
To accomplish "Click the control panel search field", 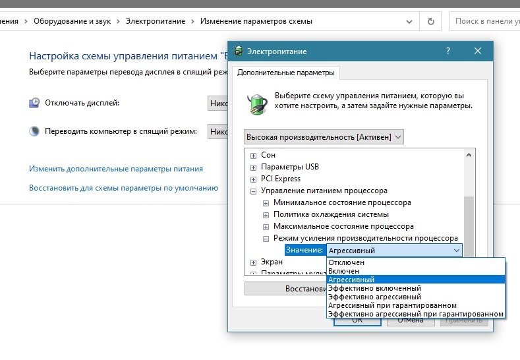I will click(x=484, y=21).
